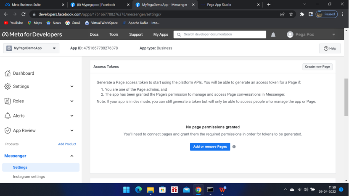The height and width of the screenshot is (196, 349).
Task: Click the Roles person icon
Action: pos(8,101)
